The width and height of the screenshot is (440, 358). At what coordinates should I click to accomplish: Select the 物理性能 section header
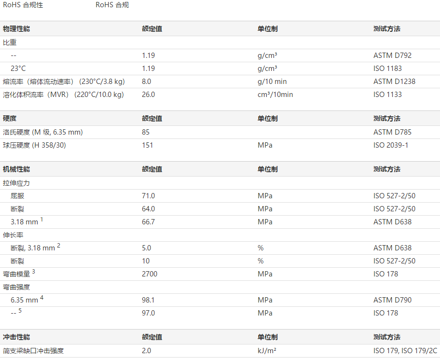[x=16, y=29]
